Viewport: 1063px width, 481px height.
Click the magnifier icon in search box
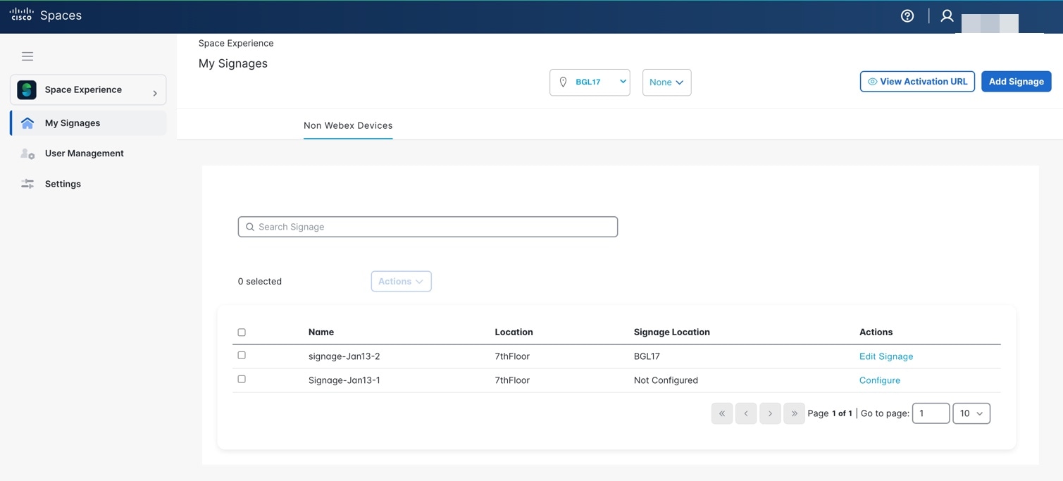[249, 227]
